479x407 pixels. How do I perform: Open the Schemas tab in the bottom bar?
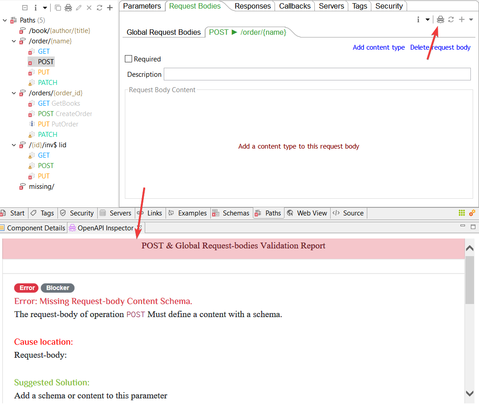[231, 213]
